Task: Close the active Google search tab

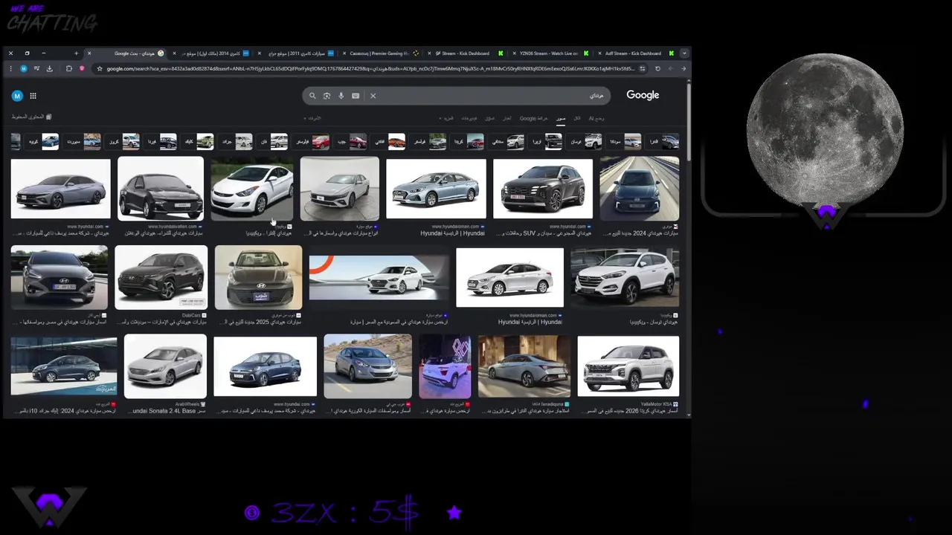Action: pos(89,53)
